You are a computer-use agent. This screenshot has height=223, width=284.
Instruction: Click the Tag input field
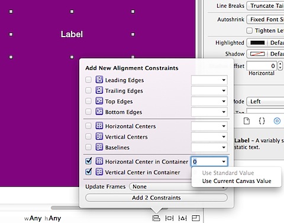point(266,112)
